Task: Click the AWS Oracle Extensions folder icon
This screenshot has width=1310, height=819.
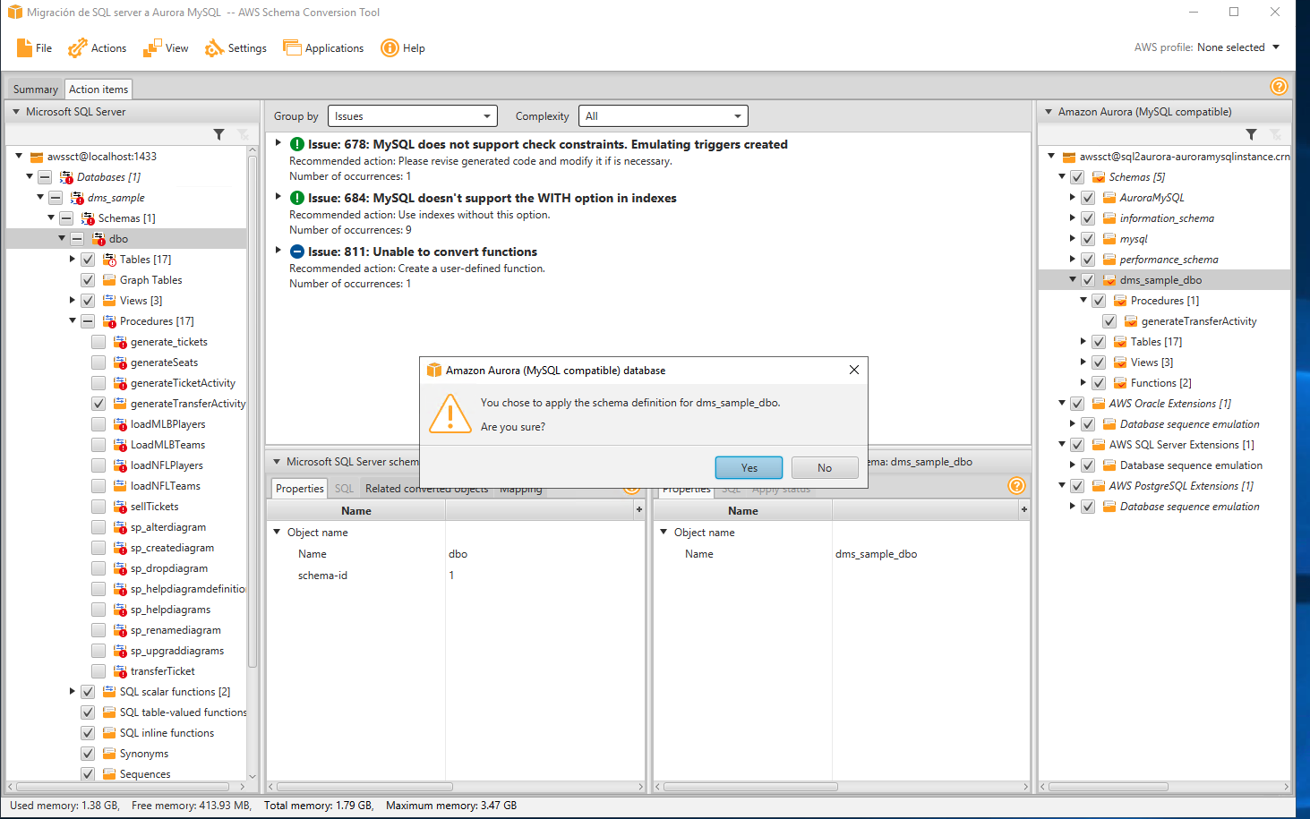Action: [1098, 404]
